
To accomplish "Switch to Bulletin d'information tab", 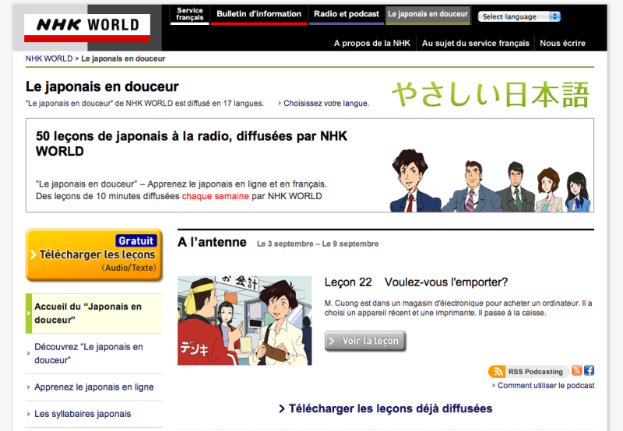I will click(x=259, y=15).
